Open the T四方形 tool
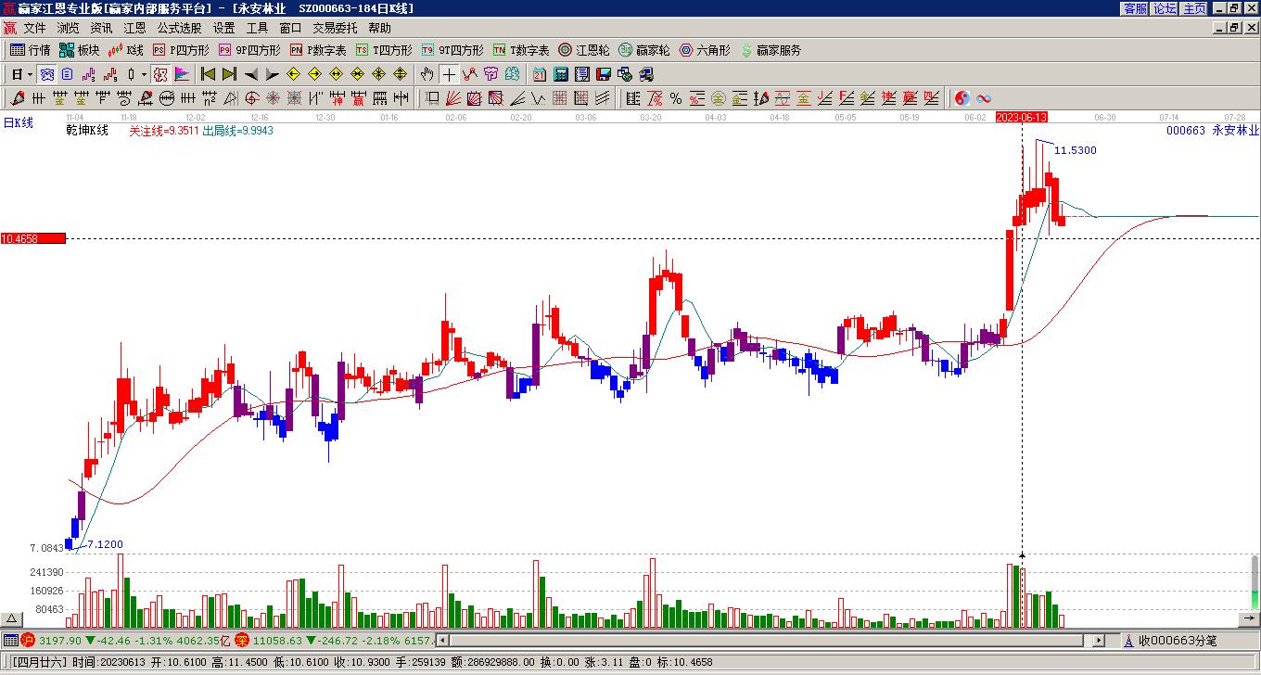 tap(384, 50)
